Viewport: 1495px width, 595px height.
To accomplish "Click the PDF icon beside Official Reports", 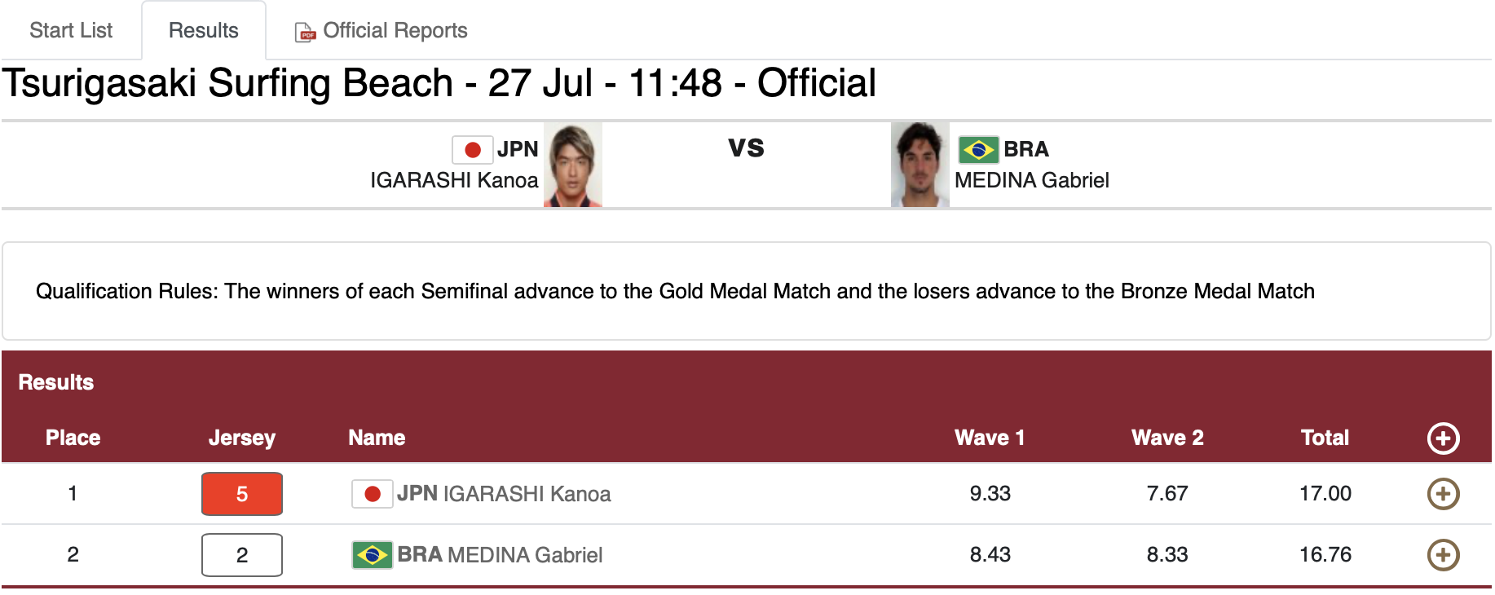I will (305, 32).
